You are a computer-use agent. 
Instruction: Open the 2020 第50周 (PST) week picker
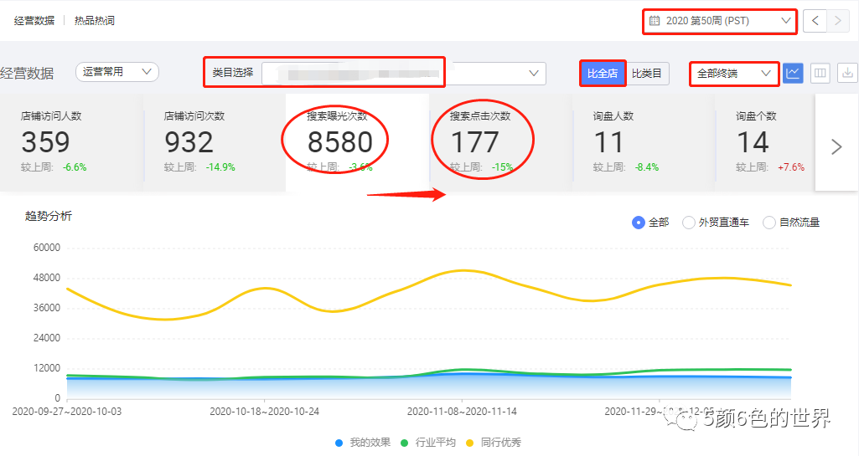pyautogui.click(x=720, y=21)
